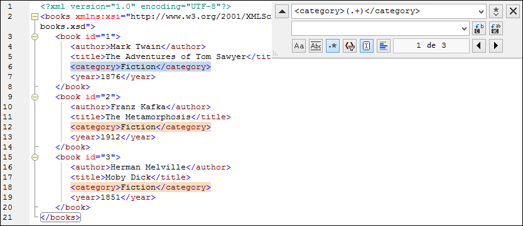Collapse the replace row with the up-arrow button

point(282,12)
